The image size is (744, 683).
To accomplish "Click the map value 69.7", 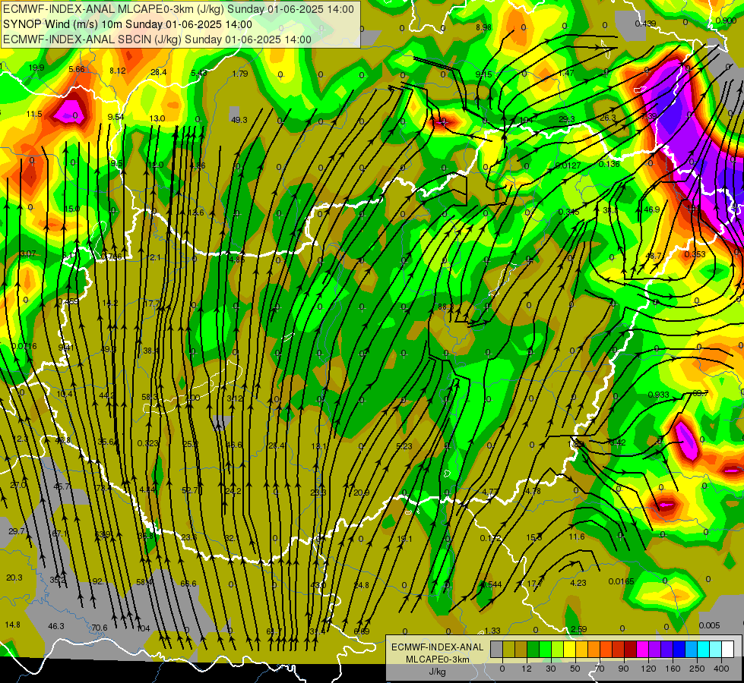I will pos(701,393).
